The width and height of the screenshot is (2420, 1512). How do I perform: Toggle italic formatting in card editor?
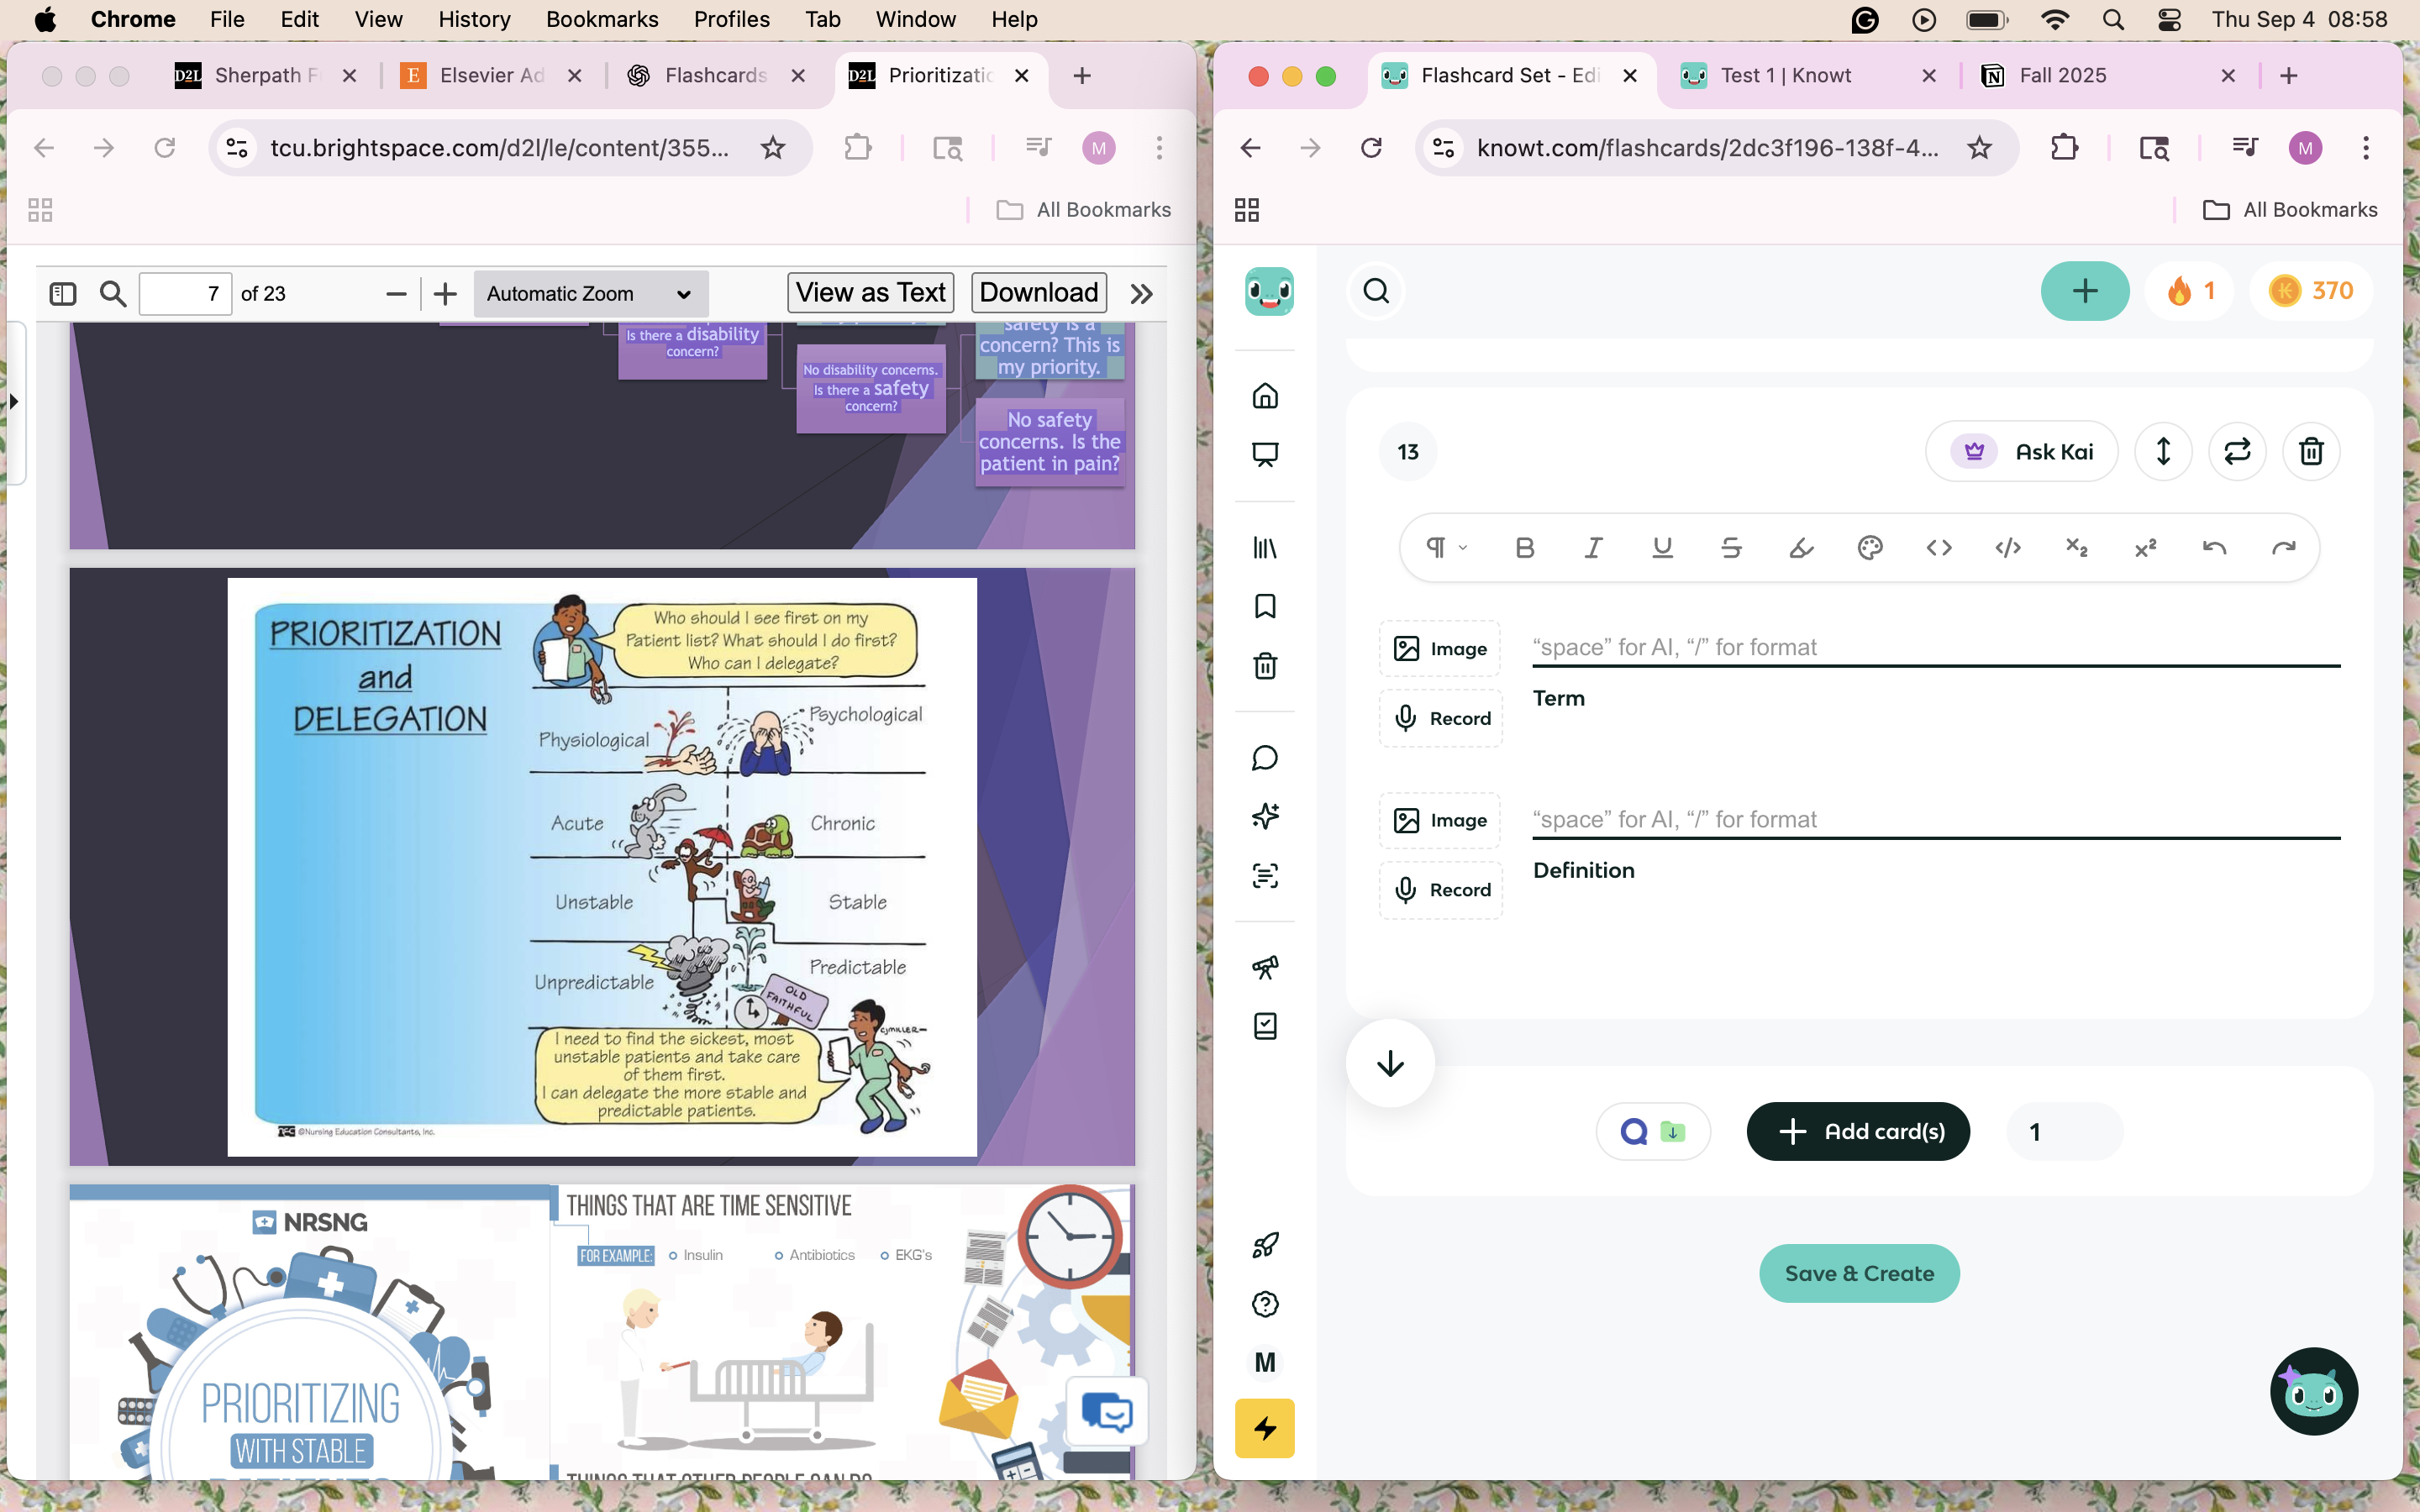tap(1593, 547)
